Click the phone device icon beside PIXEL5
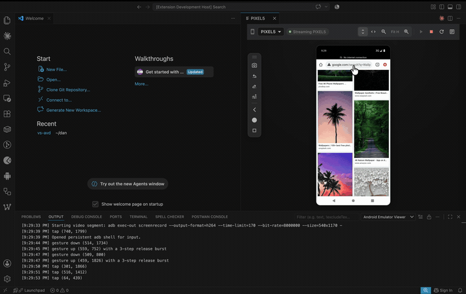Image resolution: width=466 pixels, height=294 pixels. point(252,32)
